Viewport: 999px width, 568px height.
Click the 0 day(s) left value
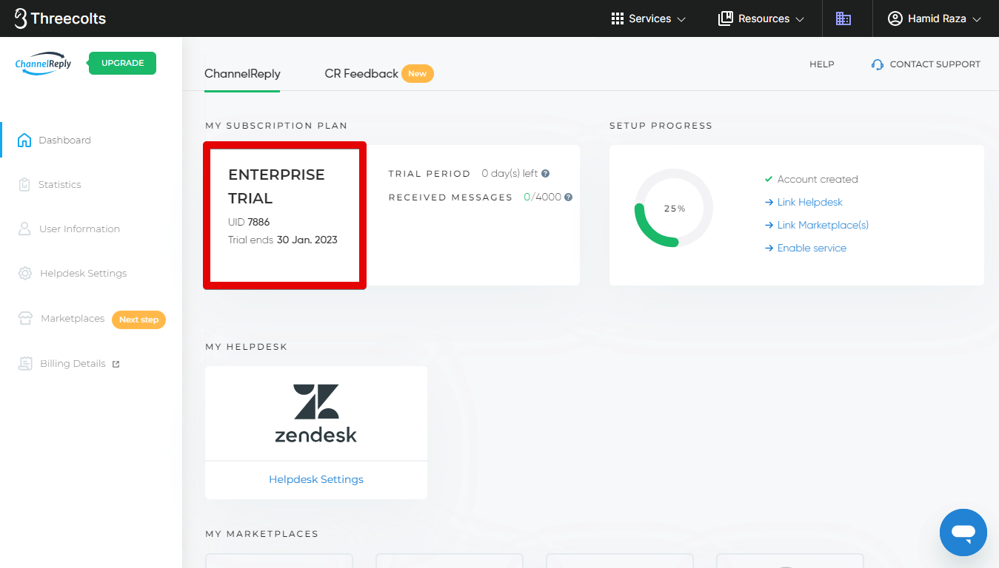tap(509, 173)
